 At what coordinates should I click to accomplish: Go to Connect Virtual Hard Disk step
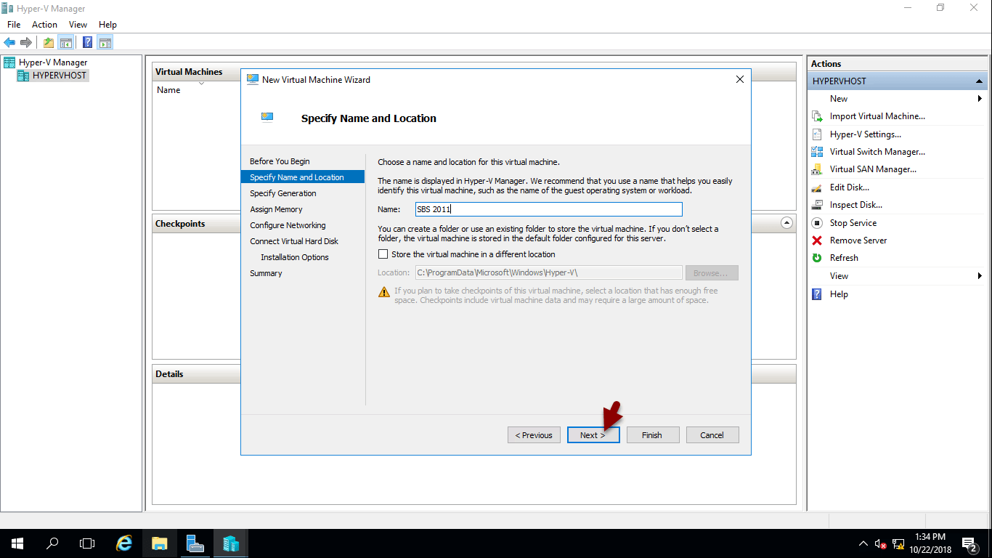coord(294,241)
